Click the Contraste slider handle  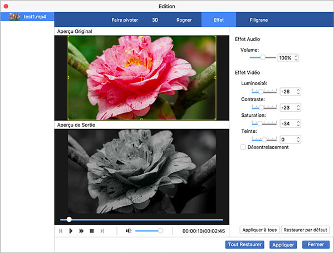point(261,108)
